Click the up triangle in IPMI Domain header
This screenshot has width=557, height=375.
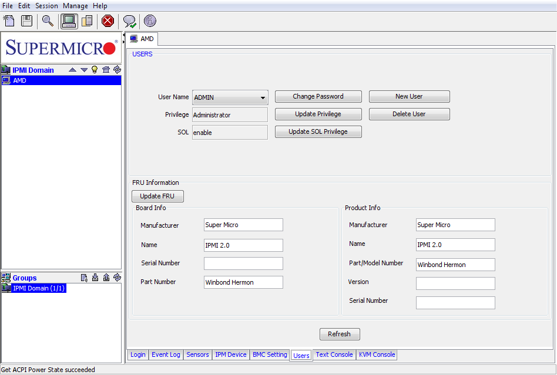click(72, 70)
